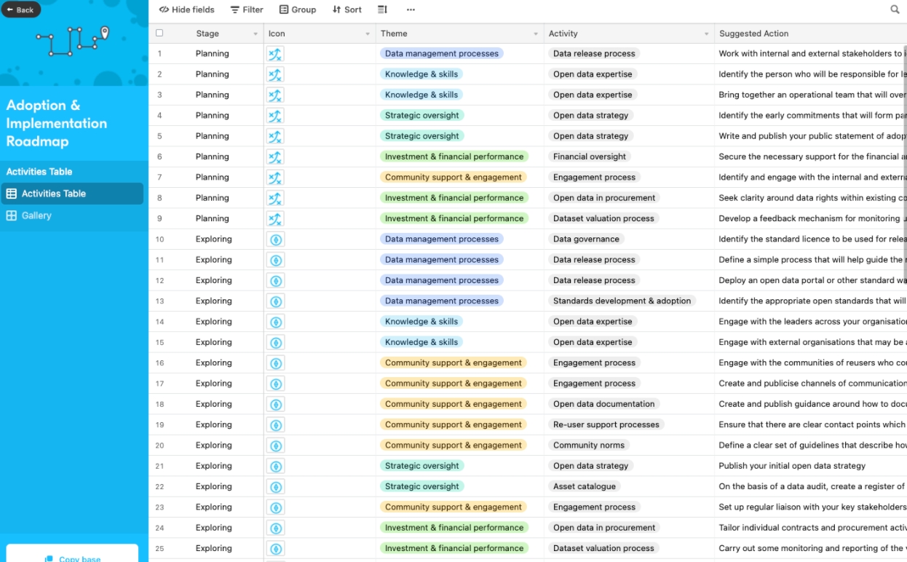Click the planning icon in row 1
This screenshot has height=562, width=907.
coord(275,54)
